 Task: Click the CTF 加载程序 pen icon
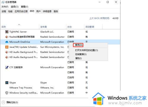(7, 67)
